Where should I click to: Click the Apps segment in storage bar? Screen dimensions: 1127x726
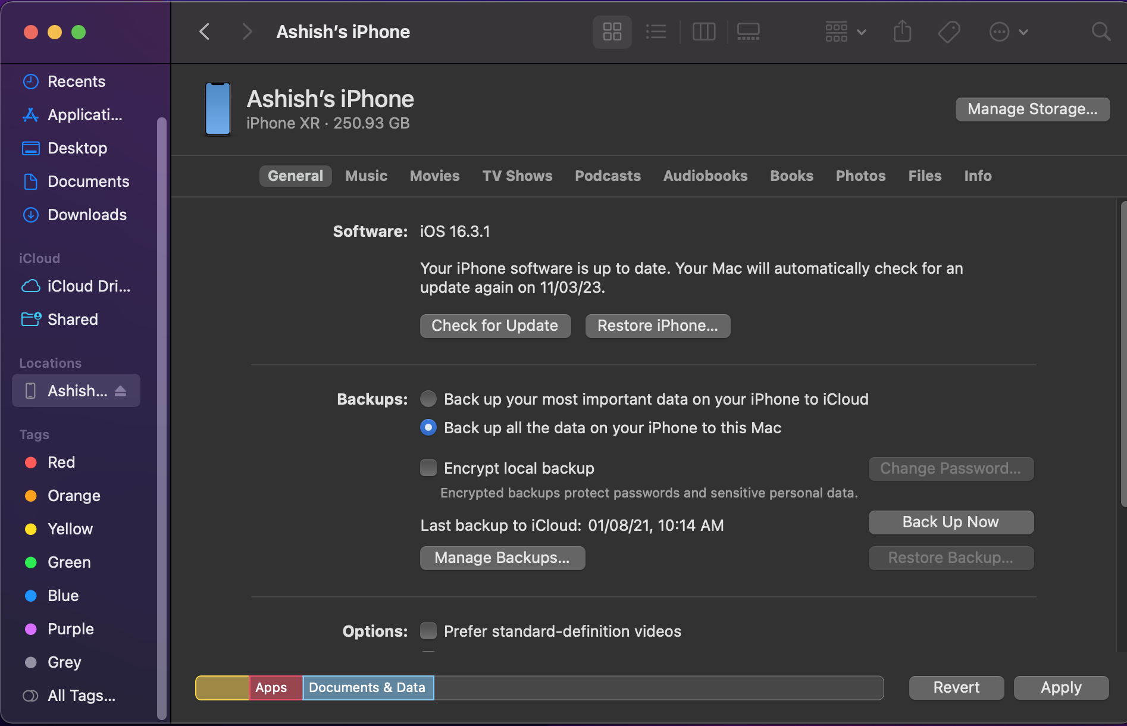pyautogui.click(x=276, y=688)
